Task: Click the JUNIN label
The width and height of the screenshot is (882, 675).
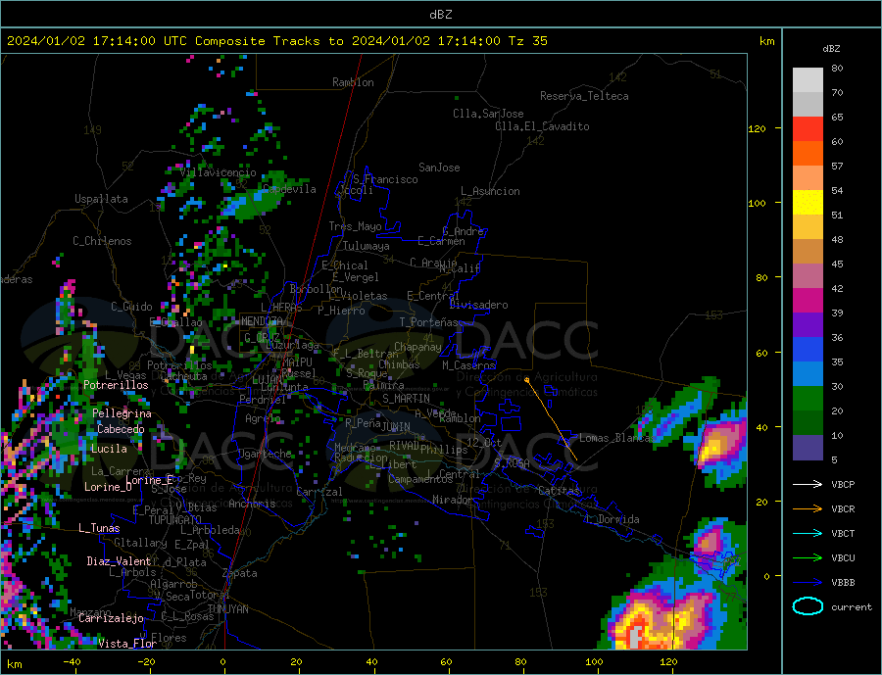Action: (396, 427)
